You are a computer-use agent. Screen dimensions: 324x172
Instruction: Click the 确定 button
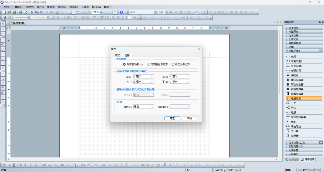tap(172, 118)
